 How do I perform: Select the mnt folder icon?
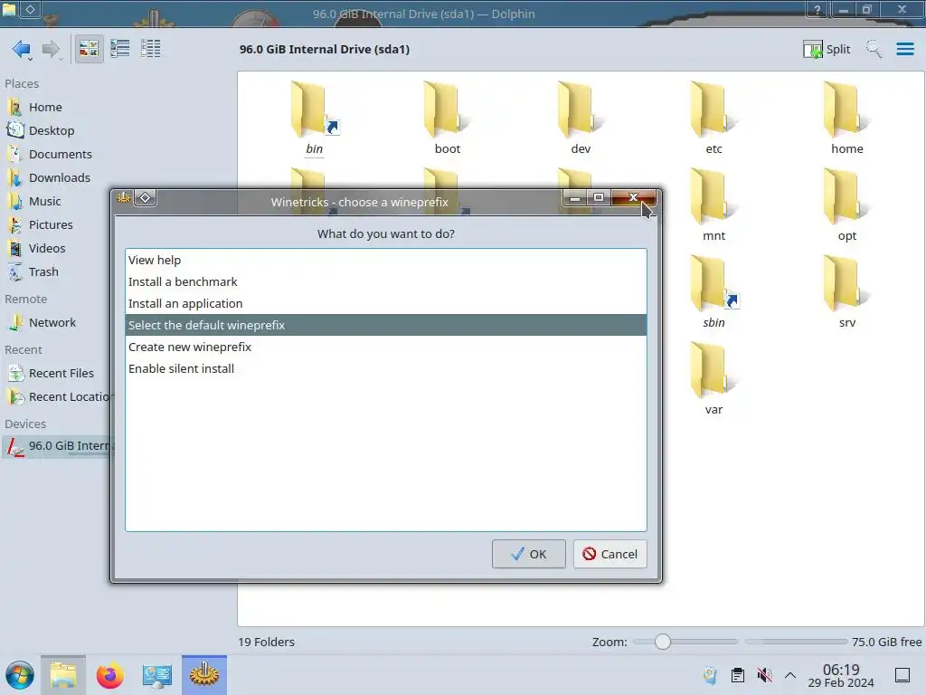coord(713,197)
